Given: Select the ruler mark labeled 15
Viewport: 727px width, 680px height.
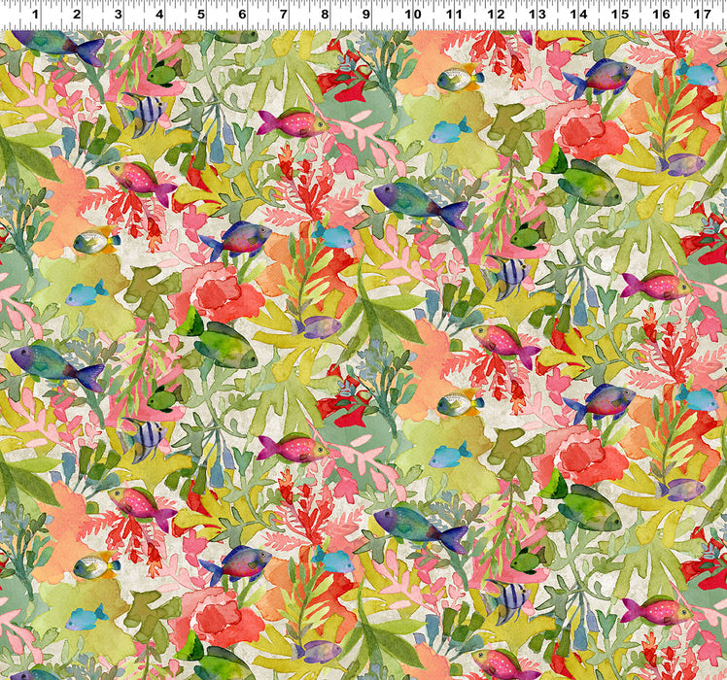Looking at the screenshot, I should [x=619, y=15].
